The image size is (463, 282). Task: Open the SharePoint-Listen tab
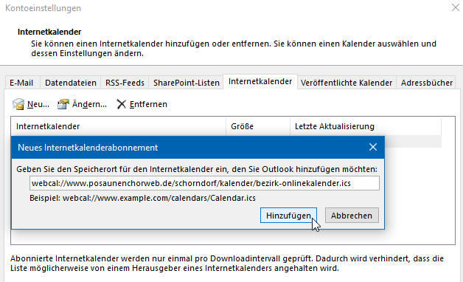tap(187, 83)
